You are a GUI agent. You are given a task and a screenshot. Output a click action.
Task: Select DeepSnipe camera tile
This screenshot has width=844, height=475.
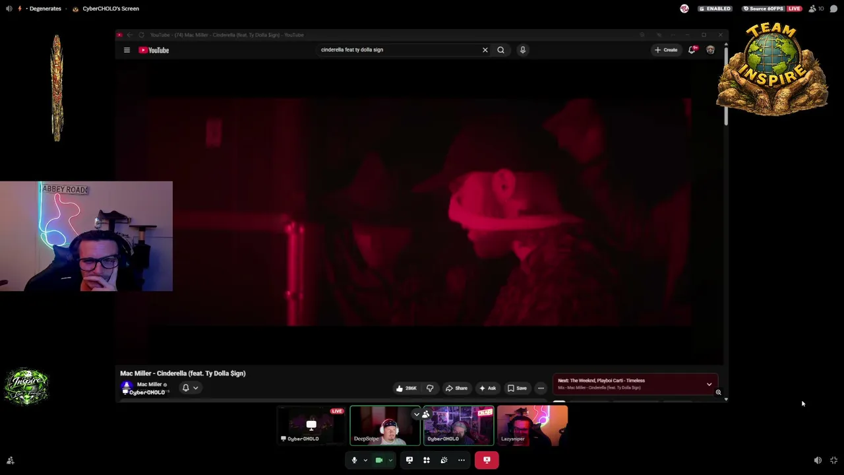[x=385, y=426]
